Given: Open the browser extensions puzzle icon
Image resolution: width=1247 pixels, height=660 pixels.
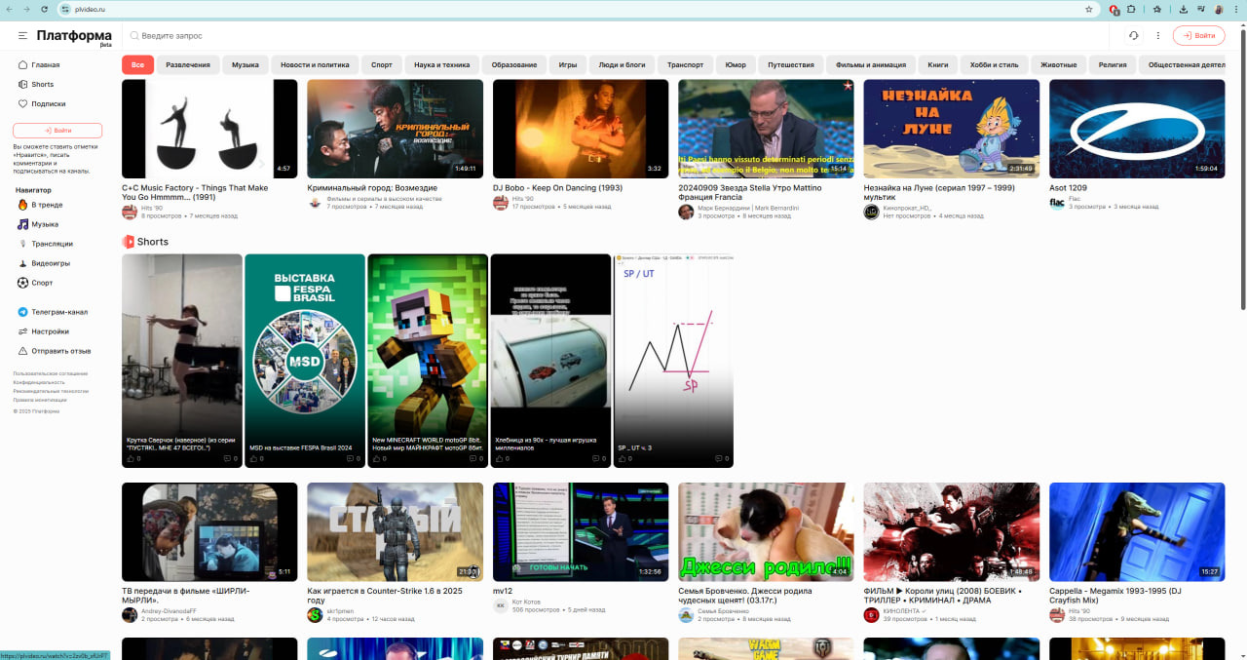Looking at the screenshot, I should pos(1131,9).
